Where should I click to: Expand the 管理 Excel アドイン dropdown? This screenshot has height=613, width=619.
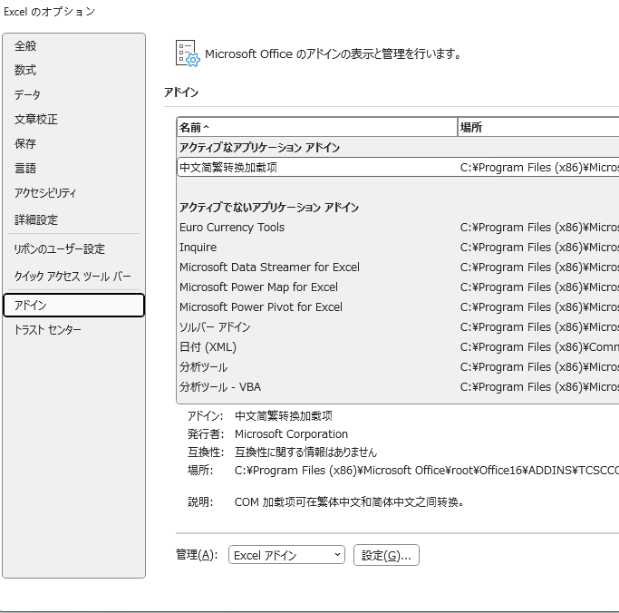pyautogui.click(x=285, y=555)
